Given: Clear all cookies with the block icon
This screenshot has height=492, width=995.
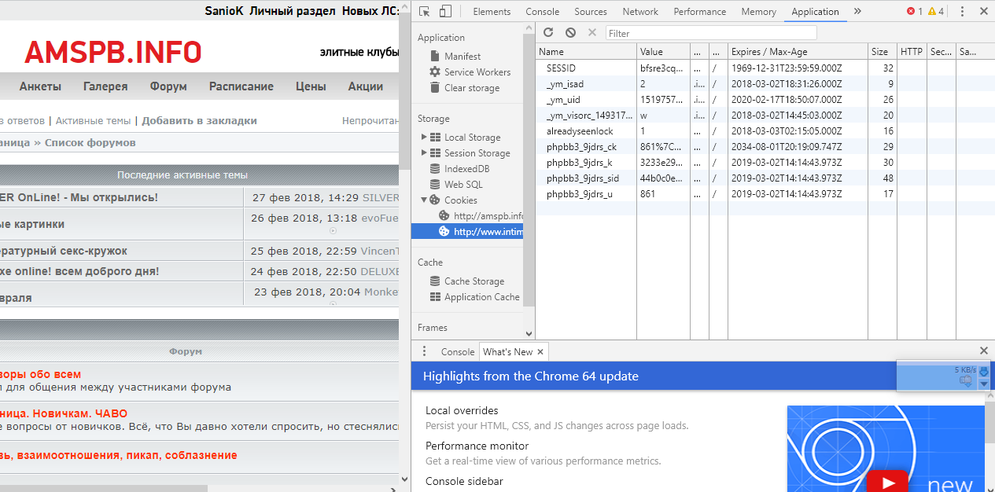Looking at the screenshot, I should [x=570, y=33].
